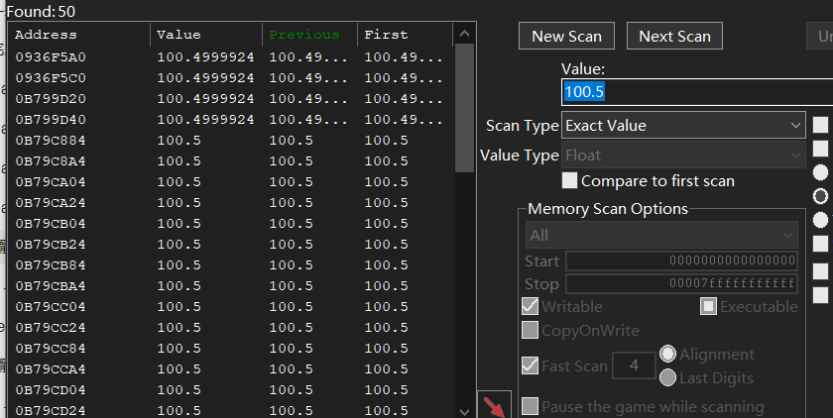Image resolution: width=833 pixels, height=418 pixels.
Task: Select address row 0B79CD04
Action: coord(231,390)
